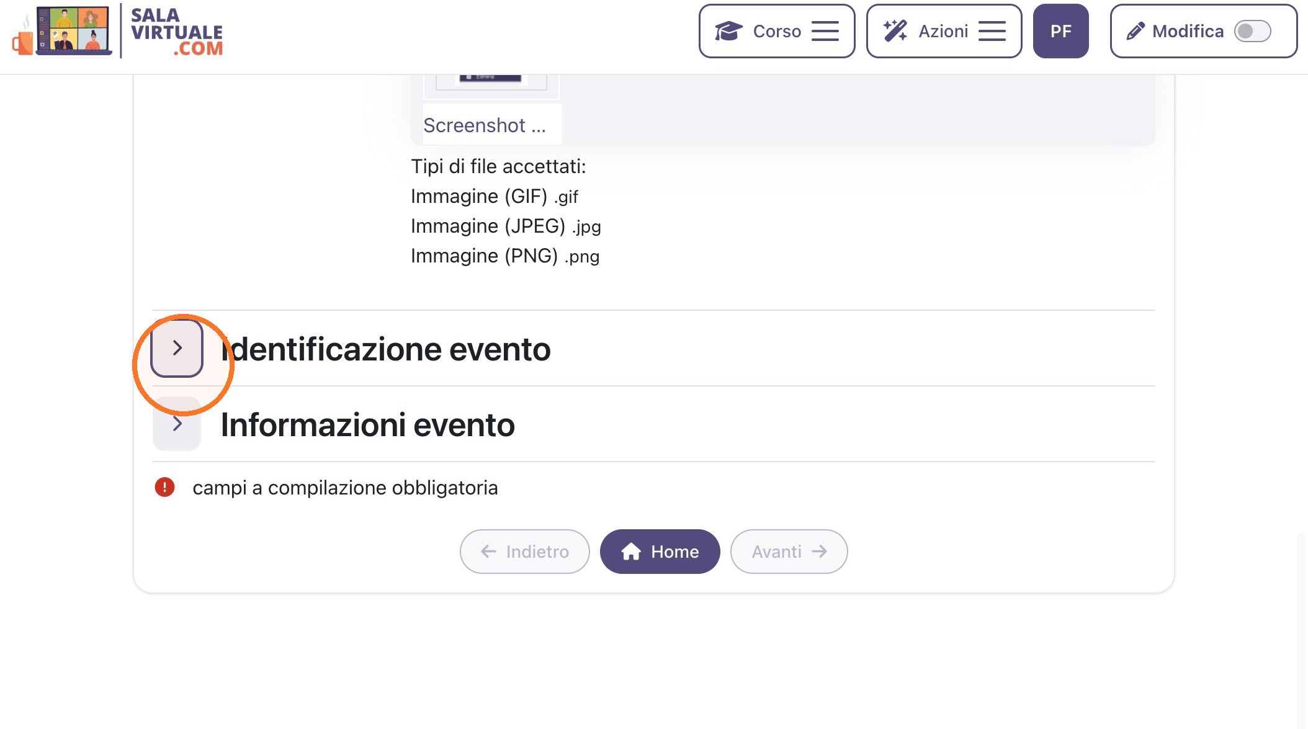The width and height of the screenshot is (1308, 729).
Task: Click the left arrow icon in Indietro
Action: point(488,551)
